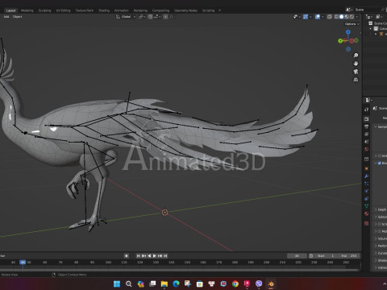Open the viewport shading options dropdown

[x=357, y=17]
